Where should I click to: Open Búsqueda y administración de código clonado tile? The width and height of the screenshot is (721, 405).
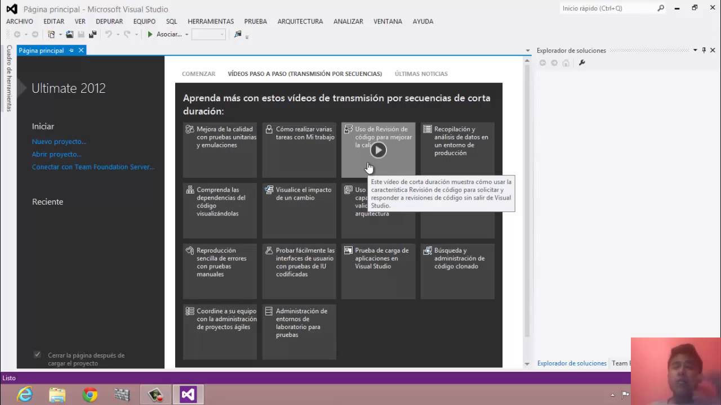[457, 272]
